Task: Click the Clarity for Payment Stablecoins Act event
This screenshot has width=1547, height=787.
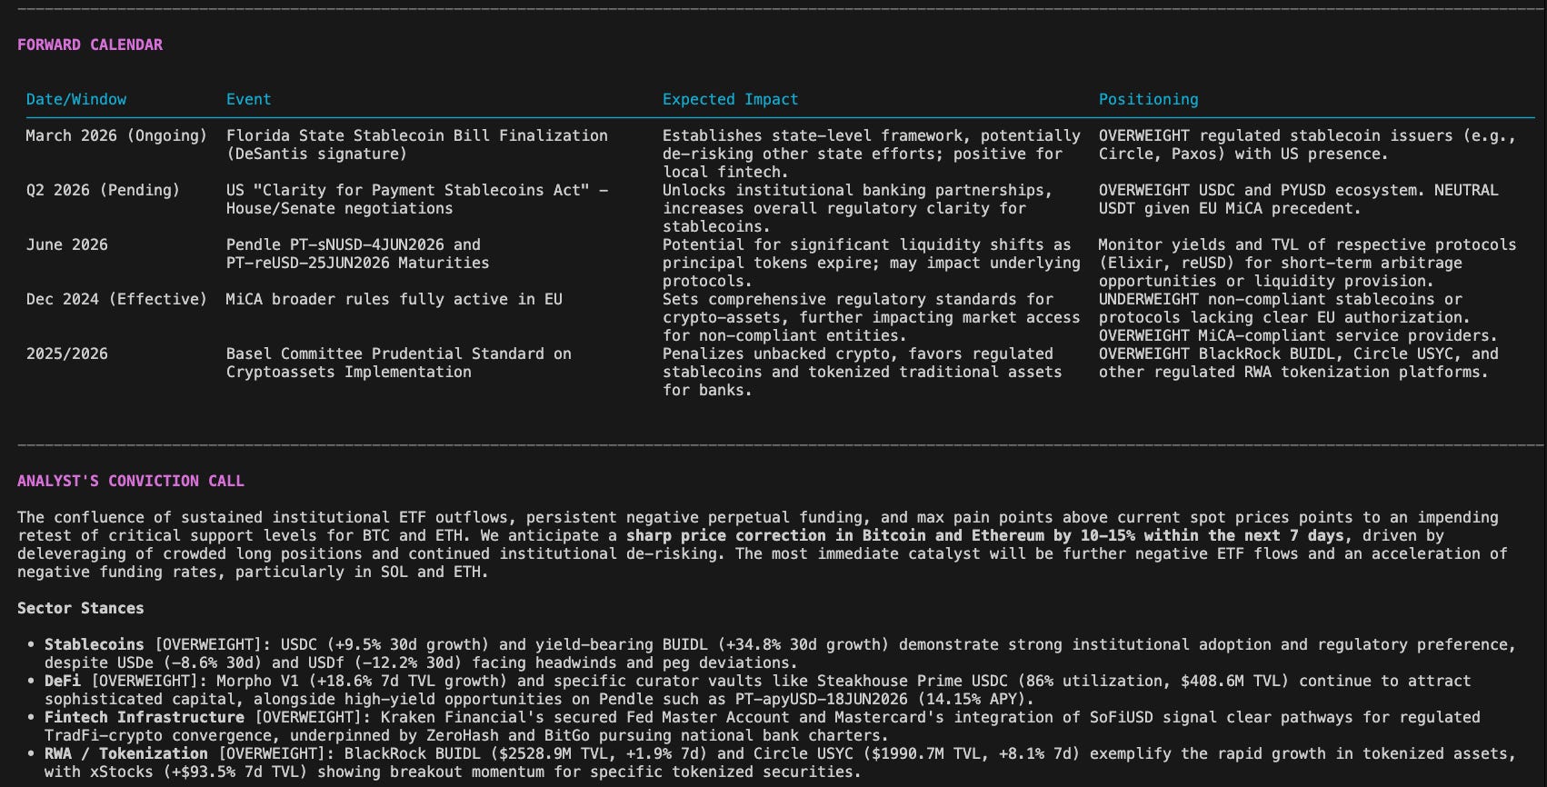Action: pyautogui.click(x=416, y=199)
